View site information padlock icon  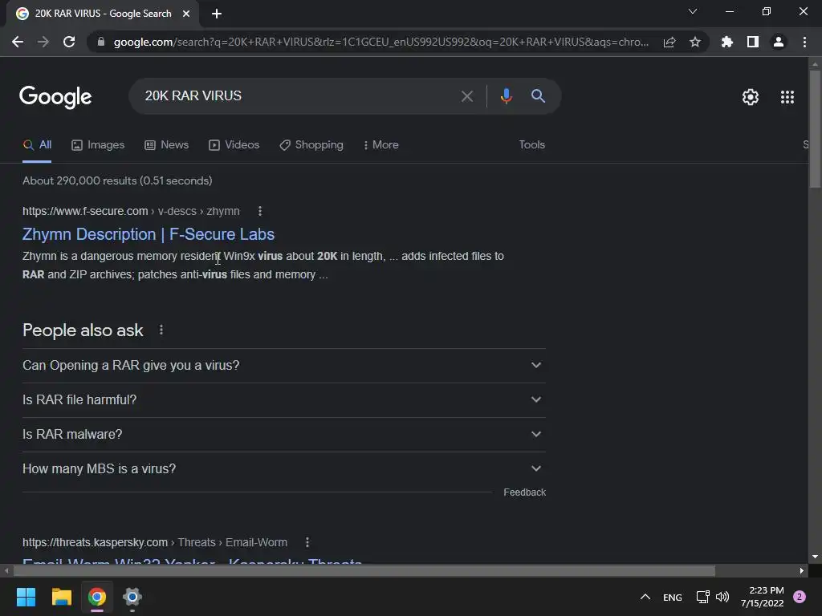[101, 42]
